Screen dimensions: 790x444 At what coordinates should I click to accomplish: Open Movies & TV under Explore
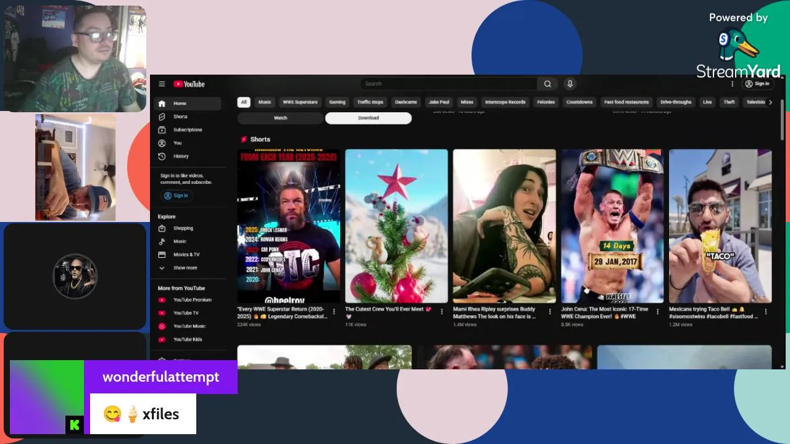[x=188, y=255]
